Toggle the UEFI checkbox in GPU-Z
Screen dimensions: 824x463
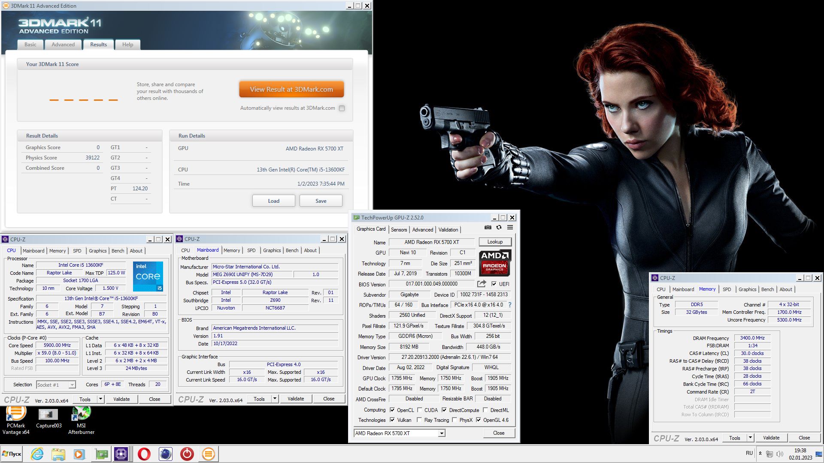pos(494,284)
